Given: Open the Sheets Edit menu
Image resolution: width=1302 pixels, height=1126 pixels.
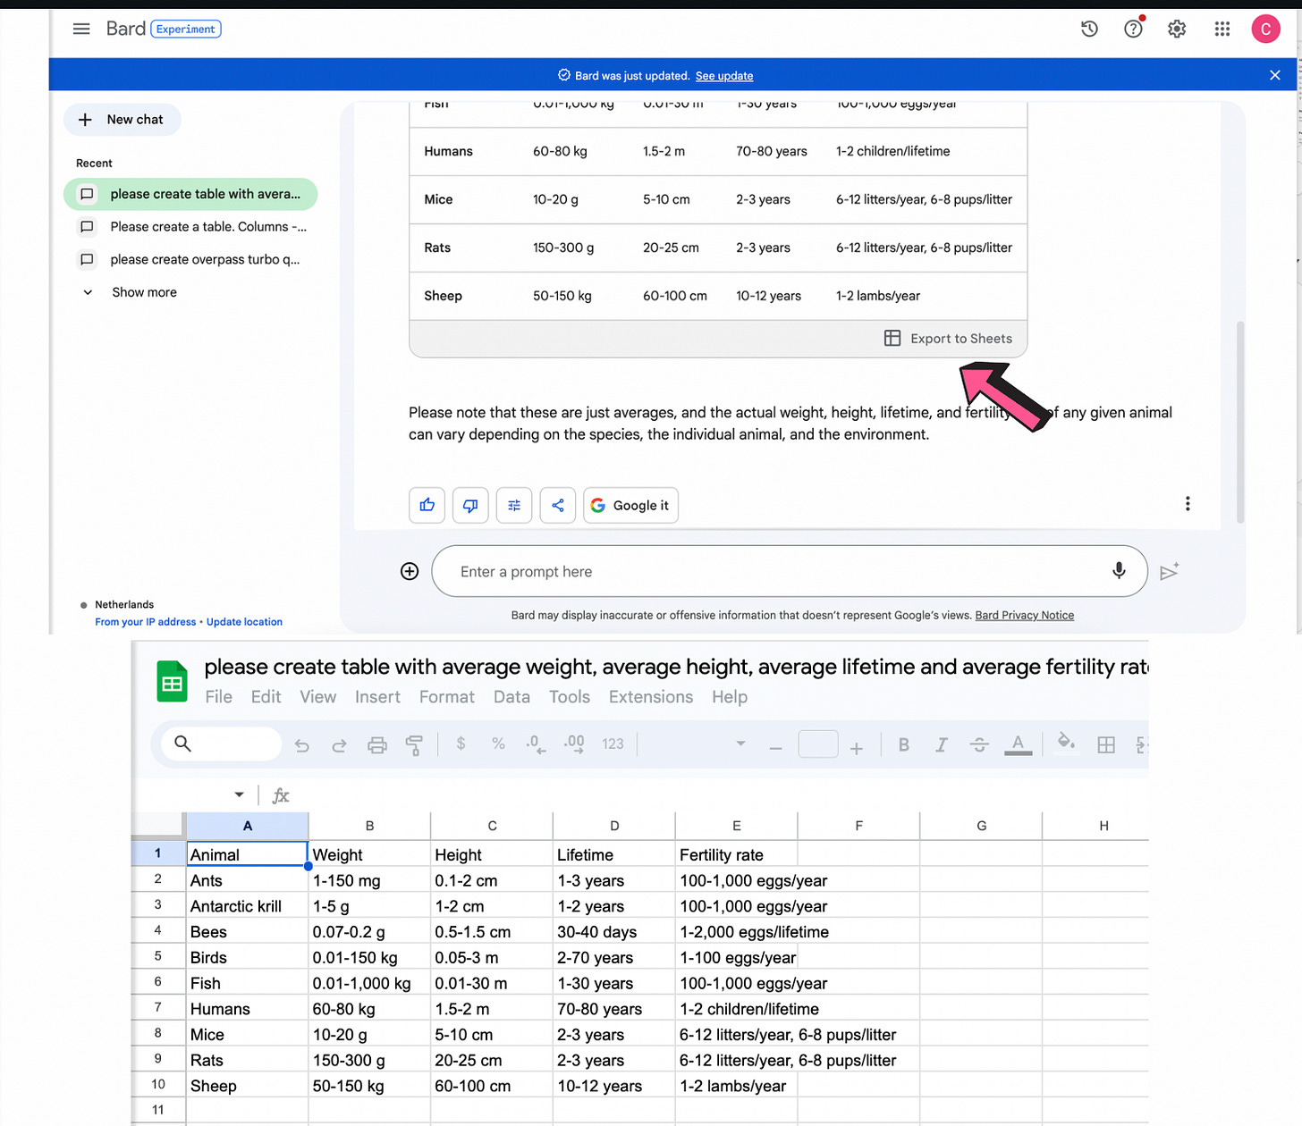Looking at the screenshot, I should tap(266, 697).
